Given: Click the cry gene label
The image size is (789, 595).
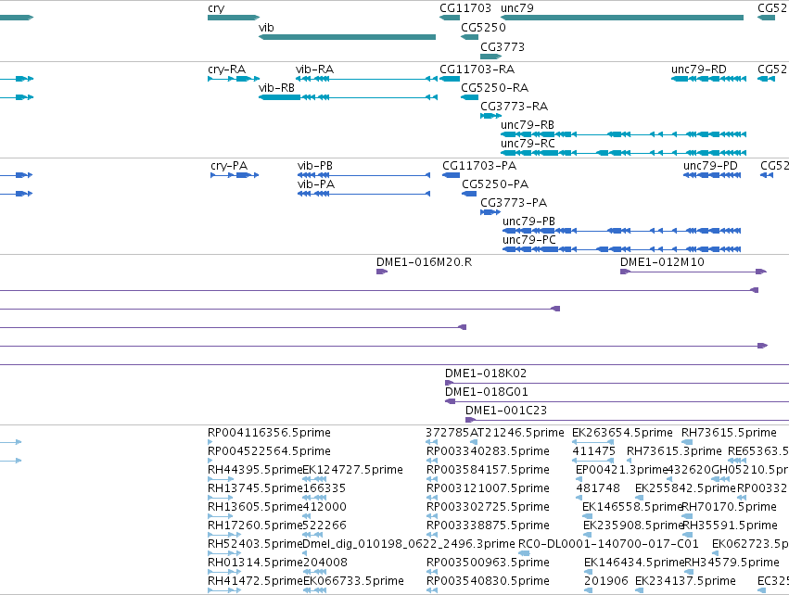Looking at the screenshot, I should click(x=216, y=8).
